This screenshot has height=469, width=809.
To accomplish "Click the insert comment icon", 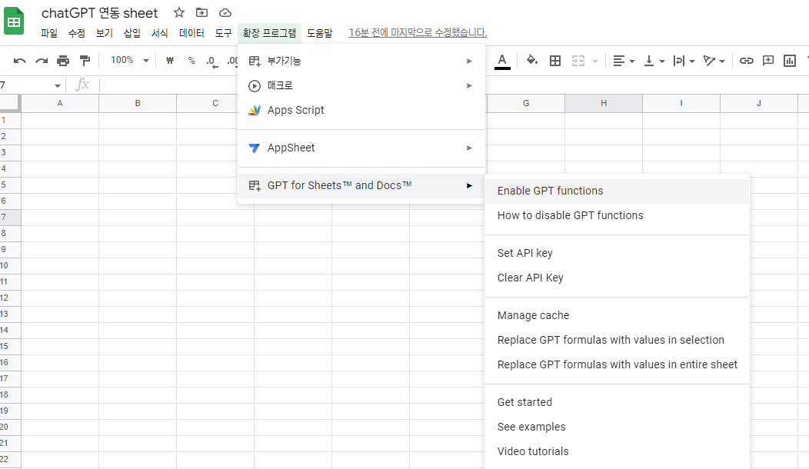I will click(x=767, y=61).
